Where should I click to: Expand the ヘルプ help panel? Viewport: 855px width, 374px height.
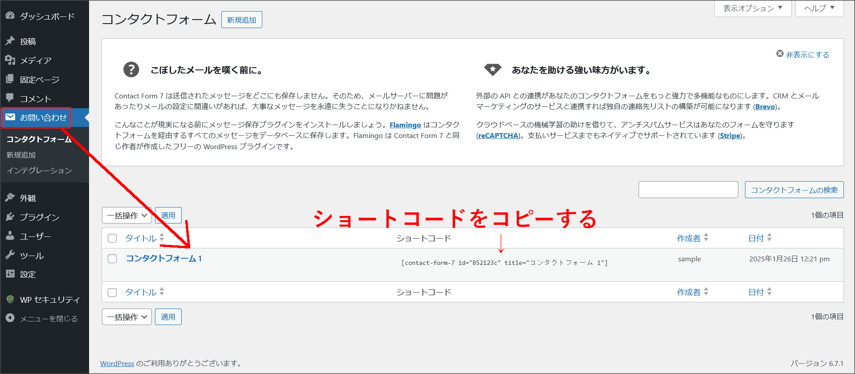pos(819,8)
